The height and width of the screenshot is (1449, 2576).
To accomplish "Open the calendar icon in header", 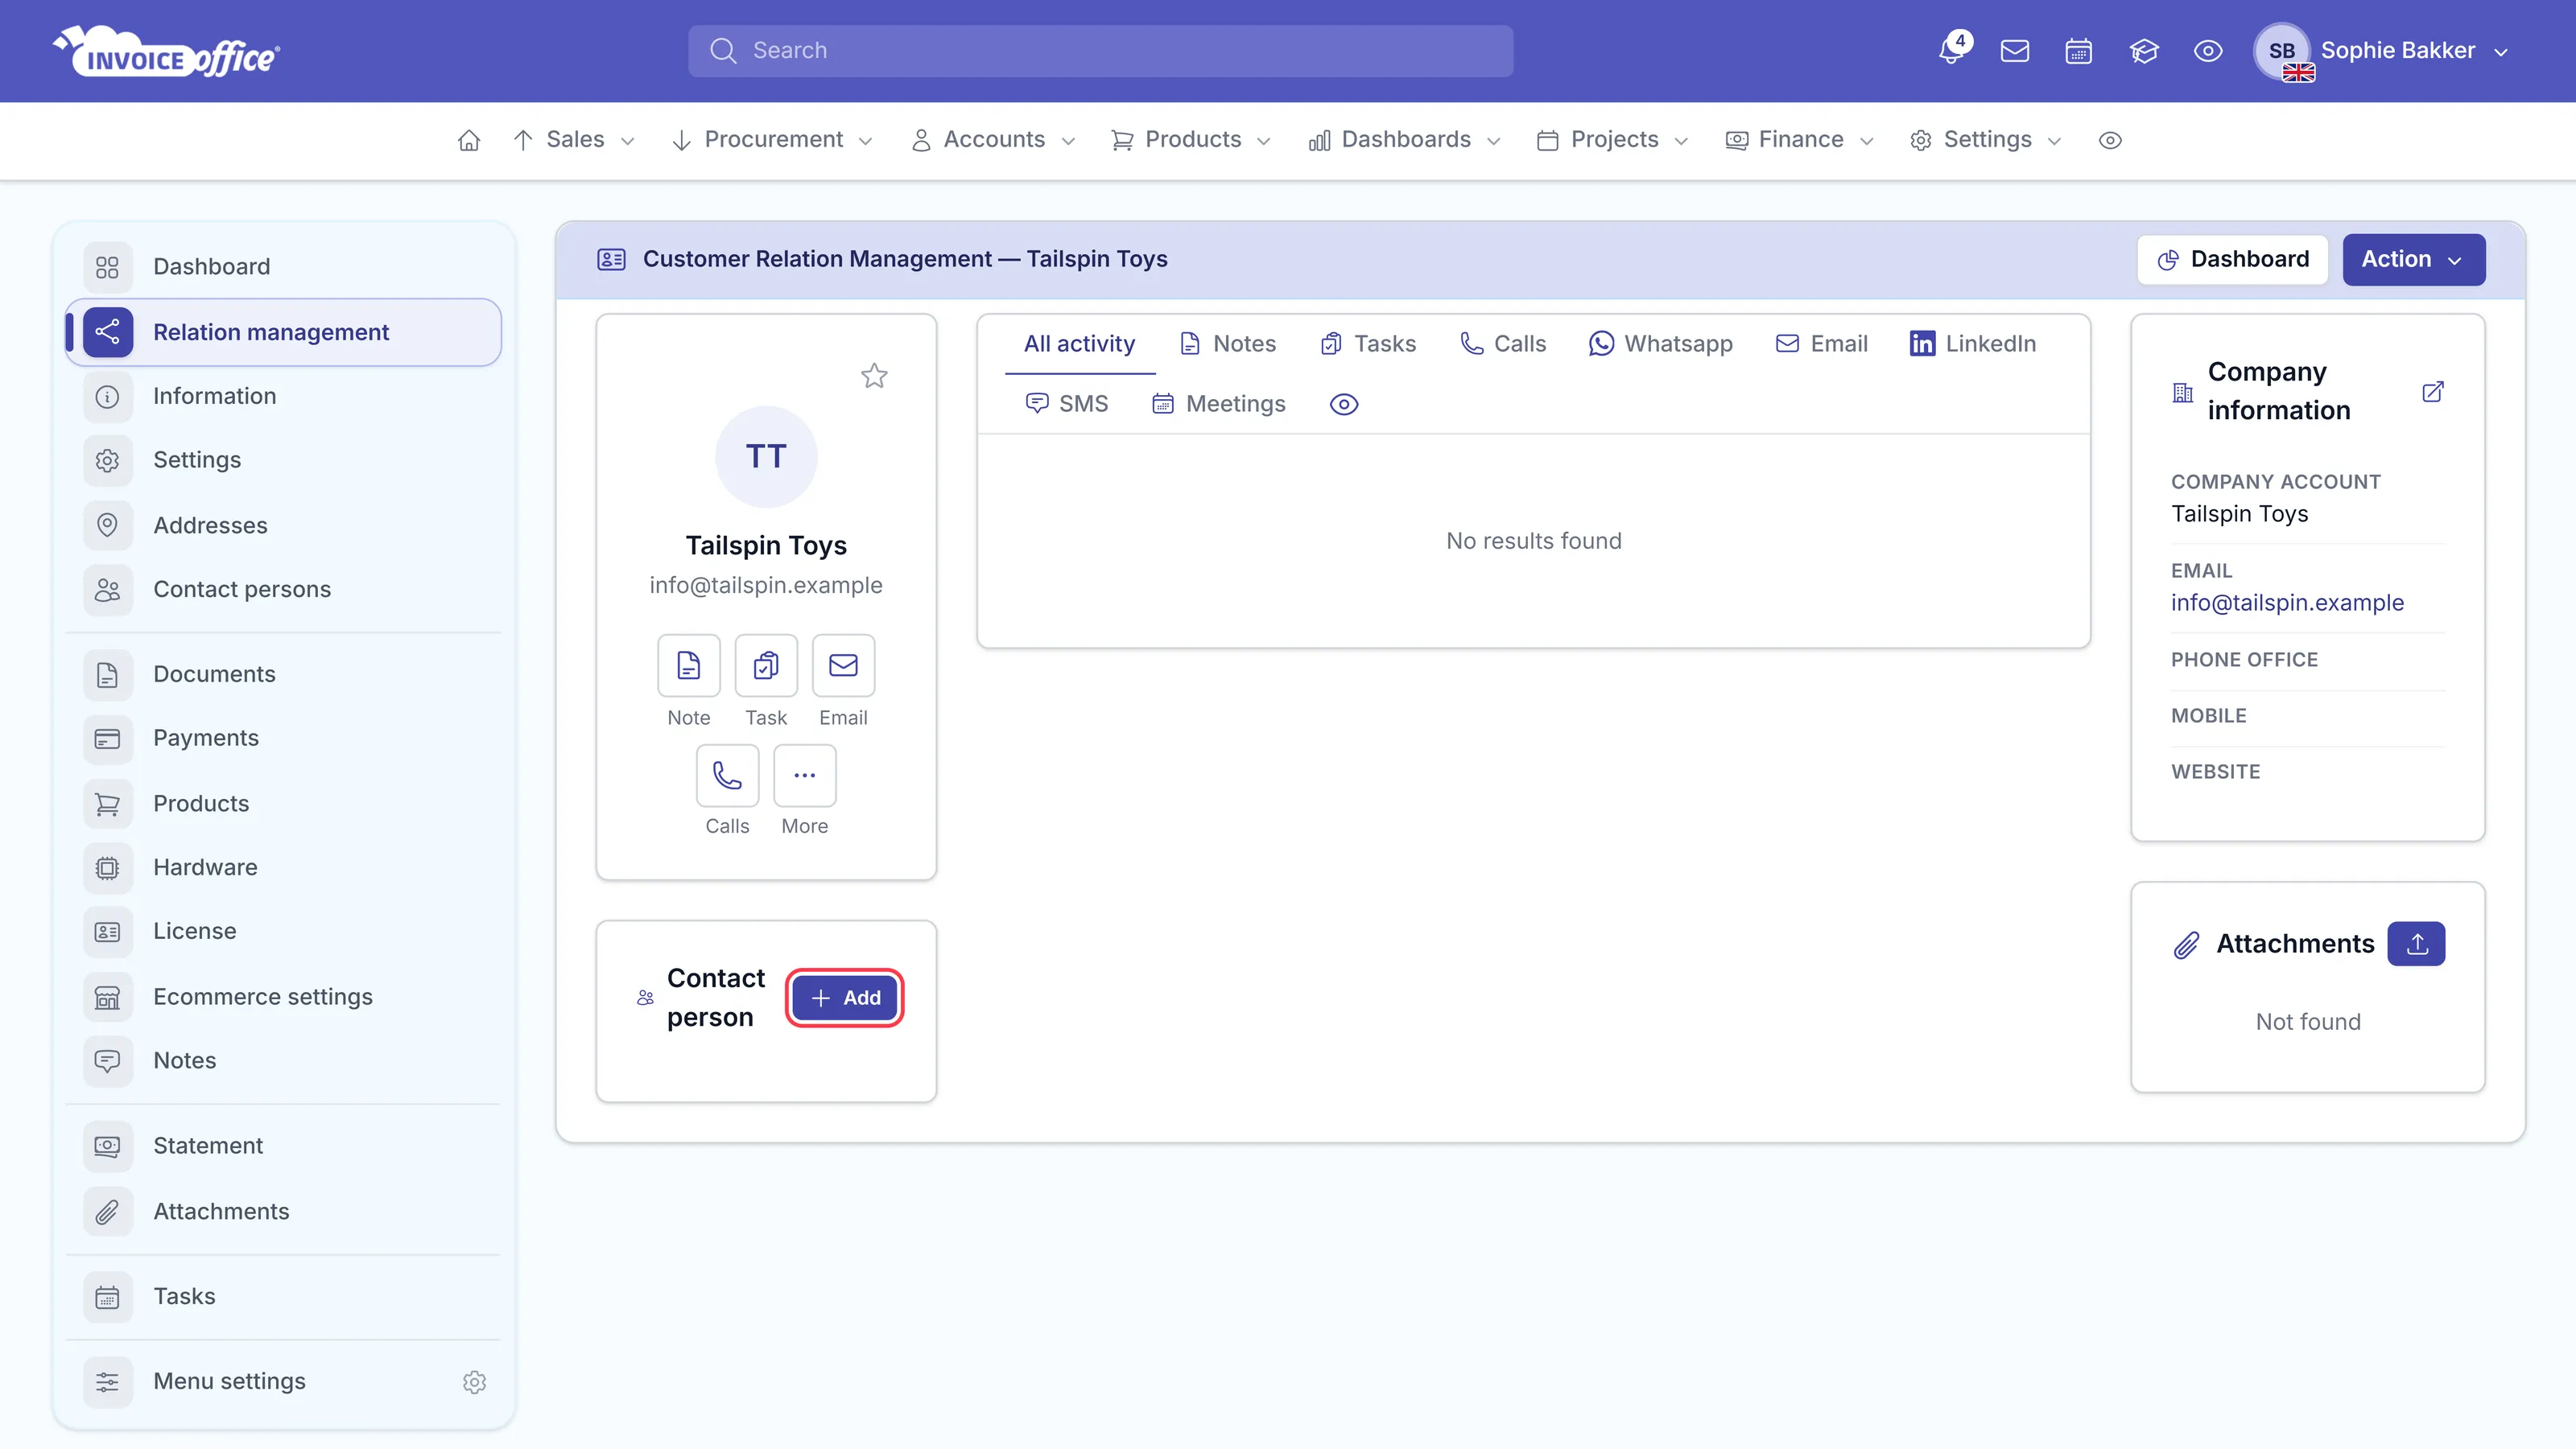I will pyautogui.click(x=2078, y=51).
